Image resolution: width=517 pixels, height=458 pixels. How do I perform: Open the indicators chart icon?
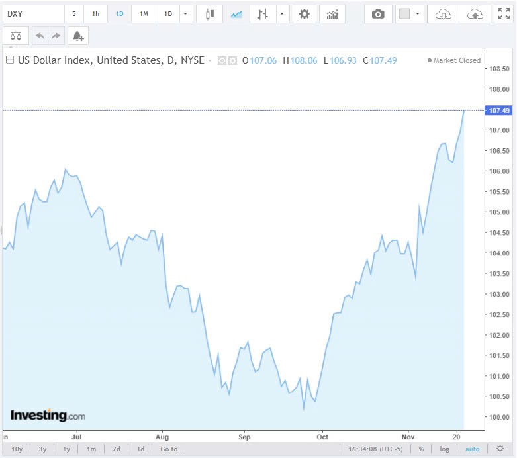click(332, 14)
